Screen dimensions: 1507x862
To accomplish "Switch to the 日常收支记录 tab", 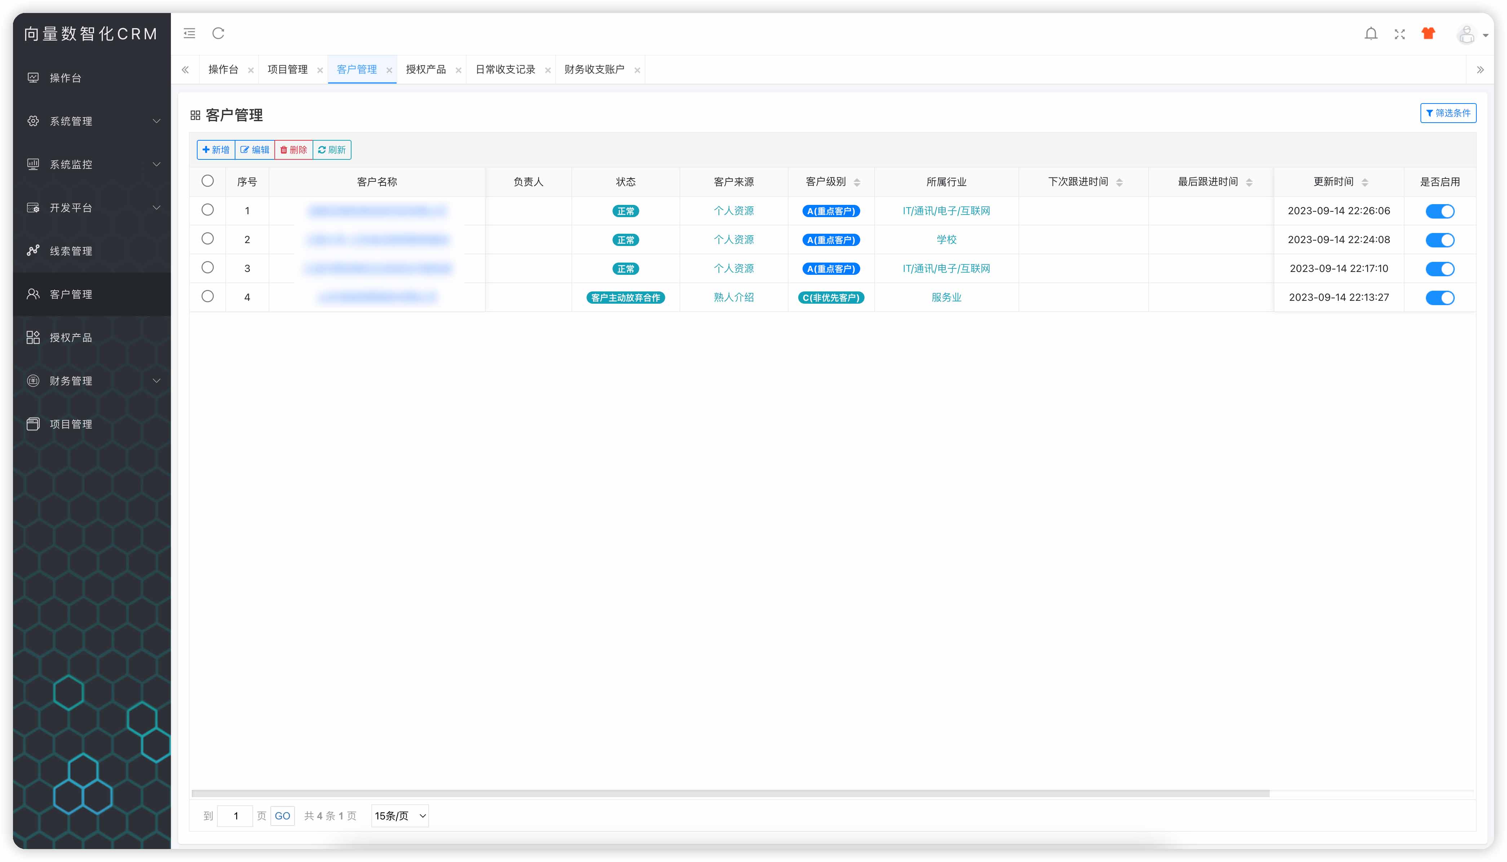I will [505, 70].
